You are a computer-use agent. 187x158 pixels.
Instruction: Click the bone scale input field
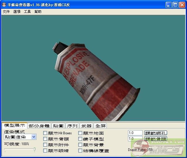135,139
